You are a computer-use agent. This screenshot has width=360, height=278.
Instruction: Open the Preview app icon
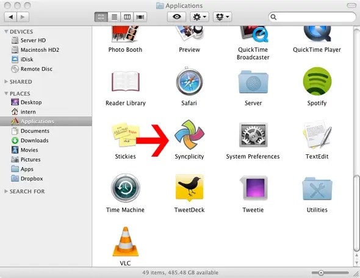[x=189, y=34]
